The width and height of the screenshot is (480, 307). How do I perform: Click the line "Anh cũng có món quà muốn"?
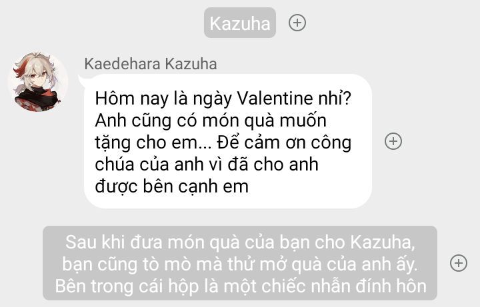pos(211,121)
